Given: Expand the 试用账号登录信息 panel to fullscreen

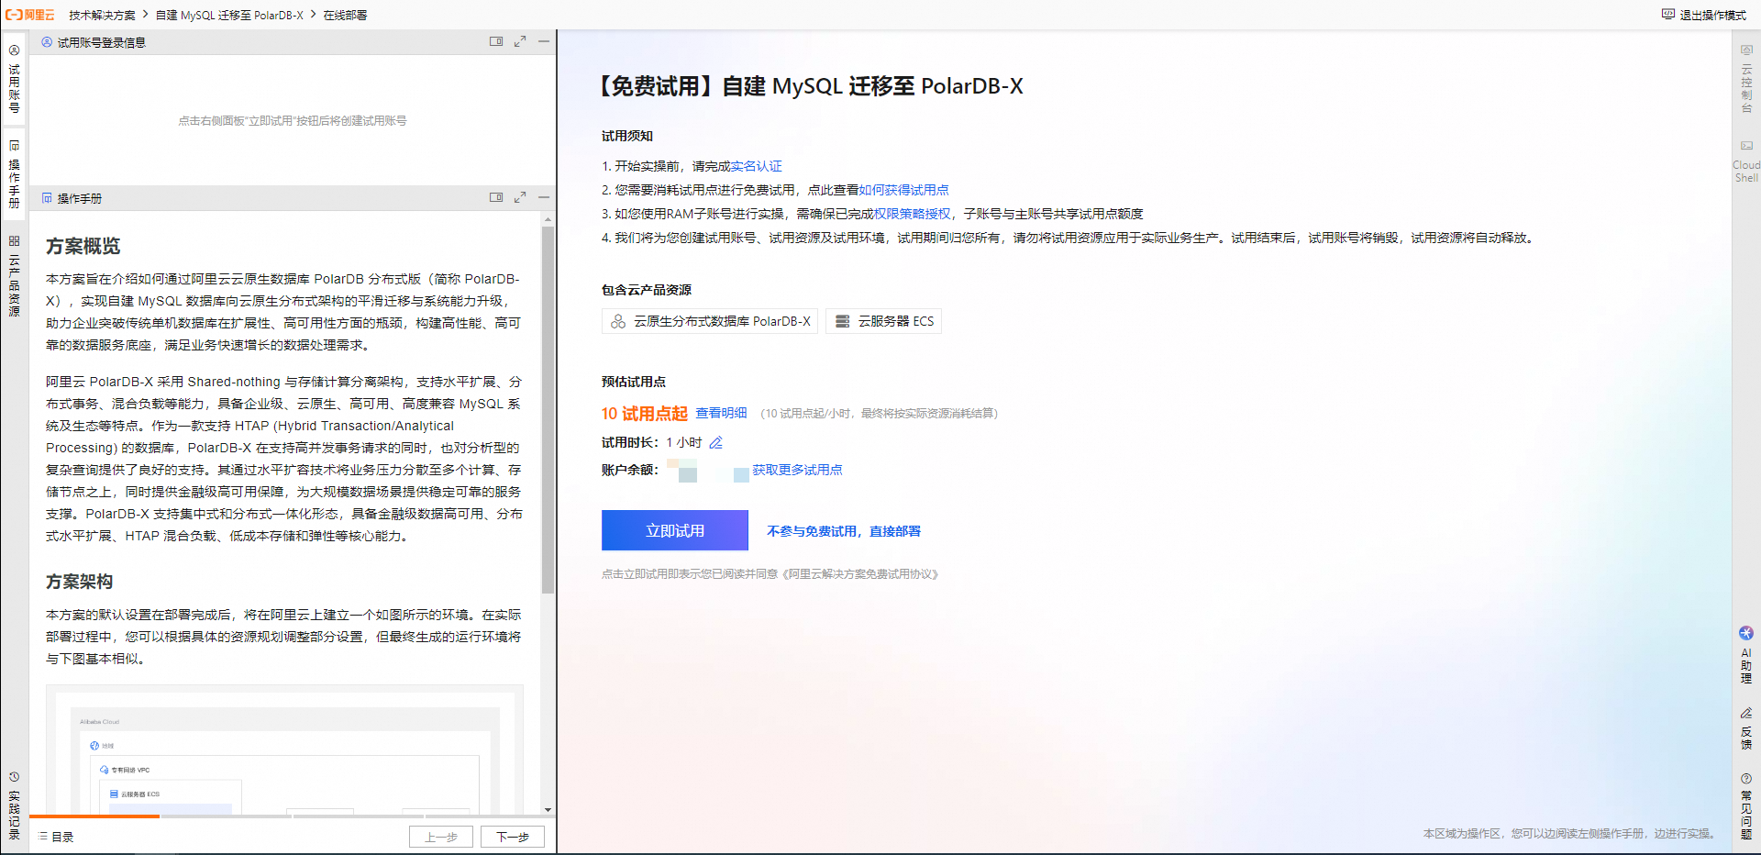Looking at the screenshot, I should (520, 41).
